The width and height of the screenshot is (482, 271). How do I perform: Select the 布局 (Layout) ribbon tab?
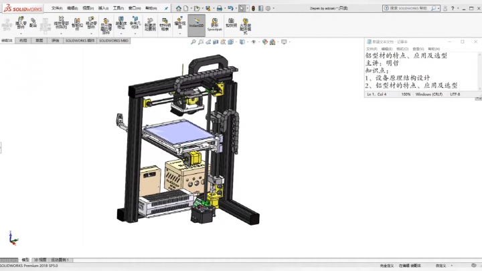pos(23,41)
